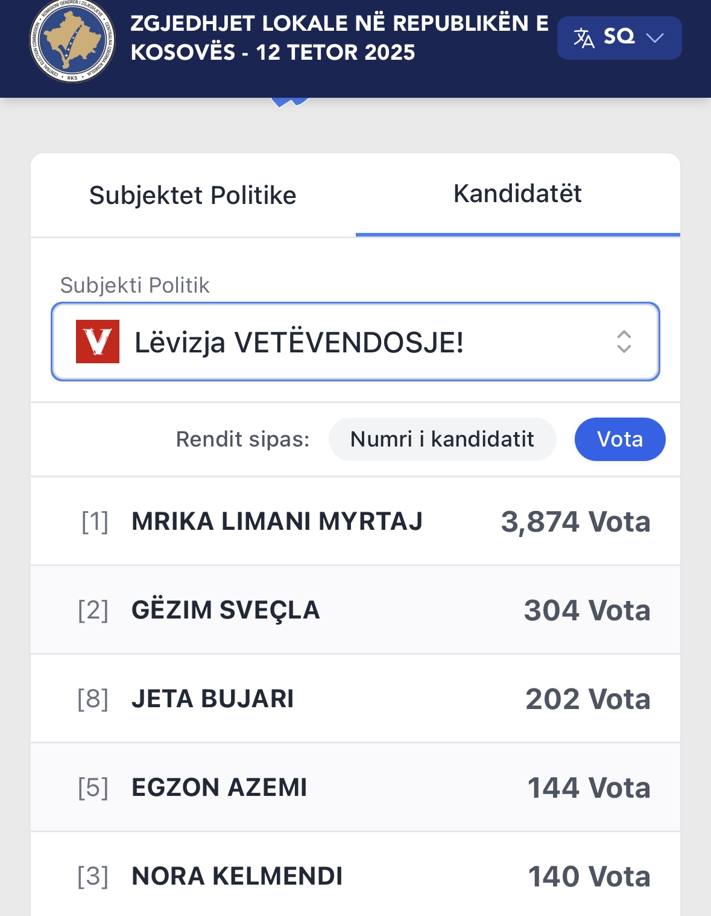Click the translate language icon

click(x=583, y=38)
